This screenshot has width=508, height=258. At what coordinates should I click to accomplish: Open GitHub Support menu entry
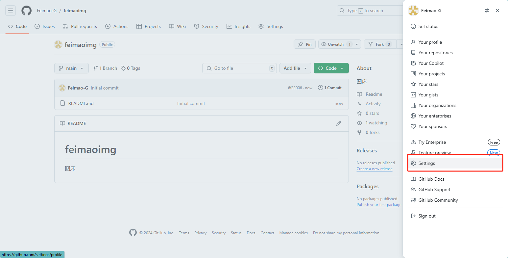(455, 190)
